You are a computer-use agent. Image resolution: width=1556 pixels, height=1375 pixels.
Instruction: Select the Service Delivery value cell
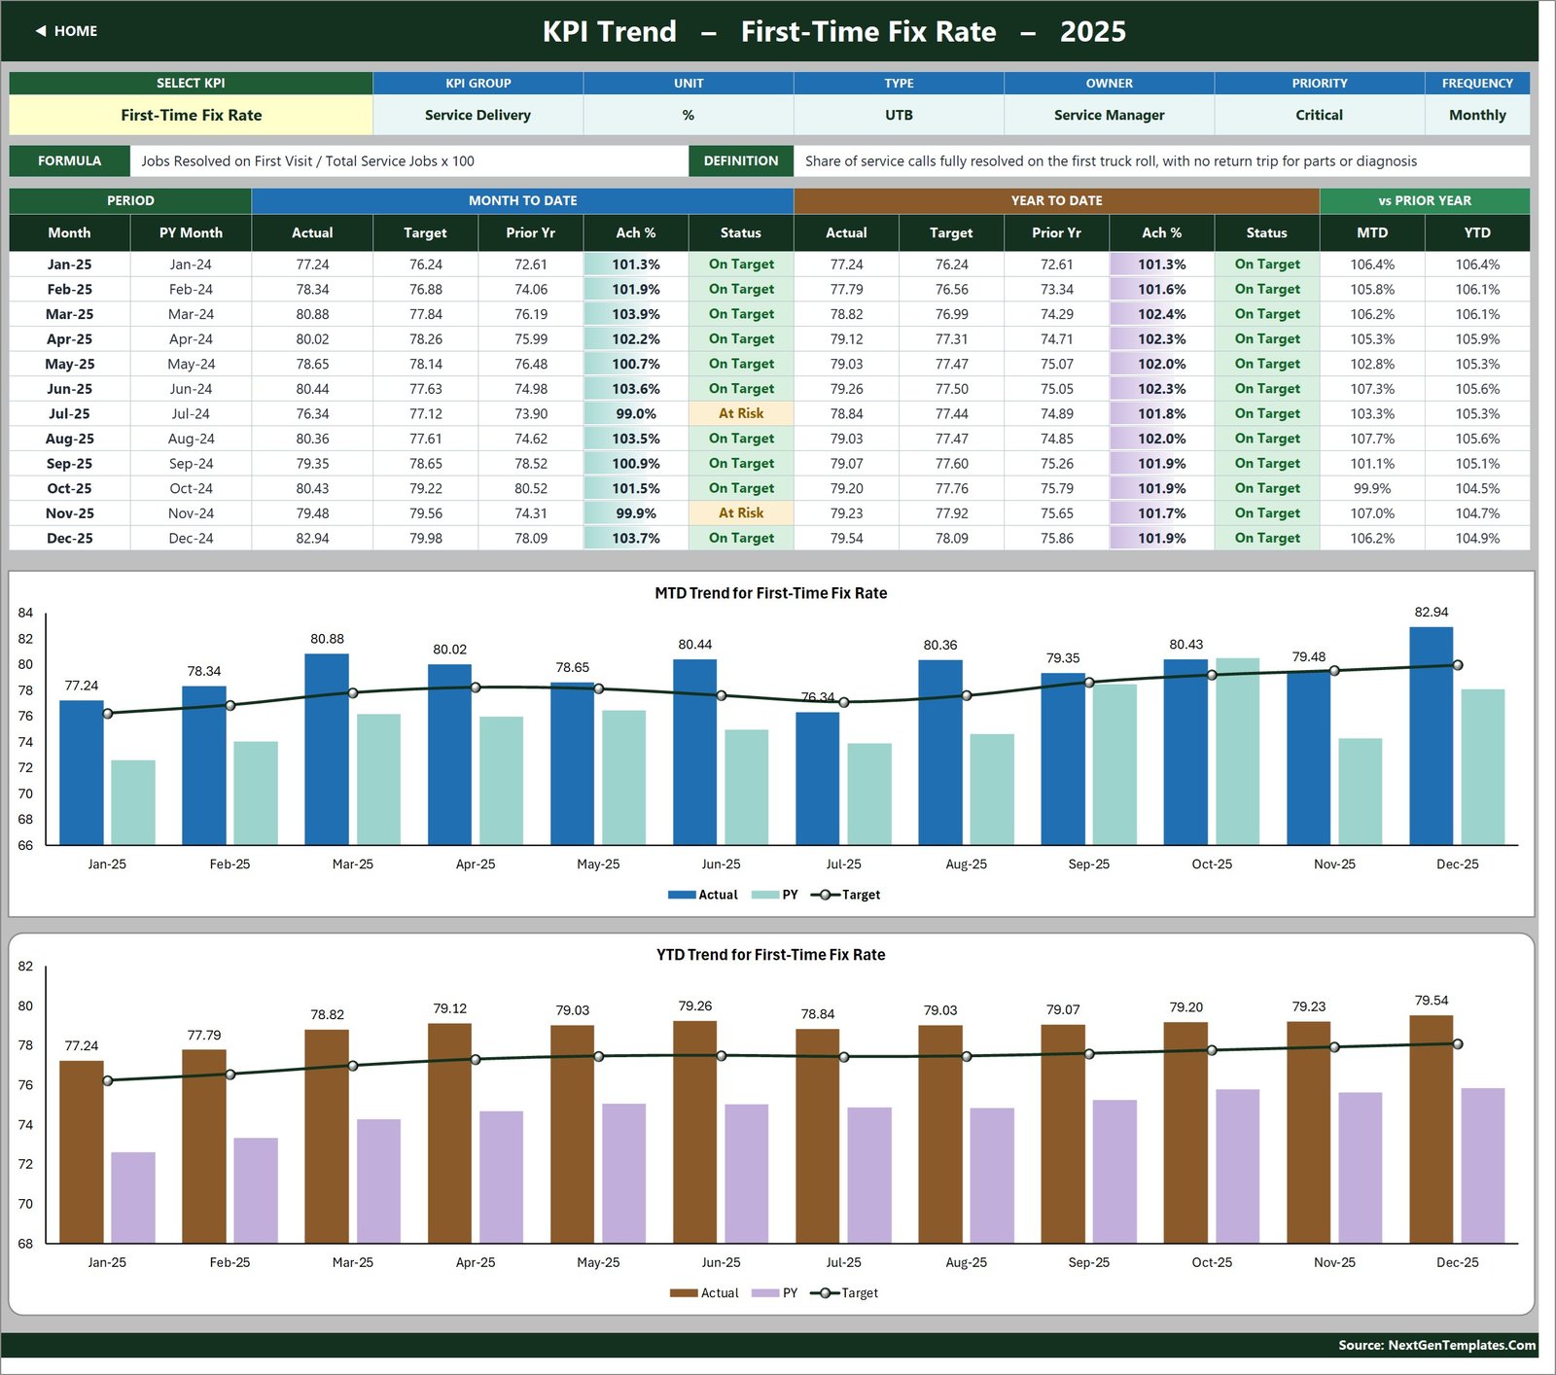pos(477,115)
